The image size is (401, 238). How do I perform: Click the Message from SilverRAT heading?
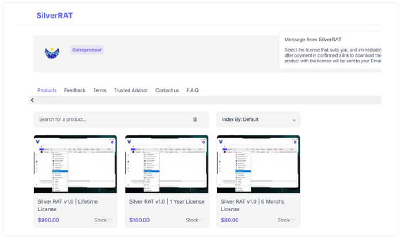click(x=313, y=40)
